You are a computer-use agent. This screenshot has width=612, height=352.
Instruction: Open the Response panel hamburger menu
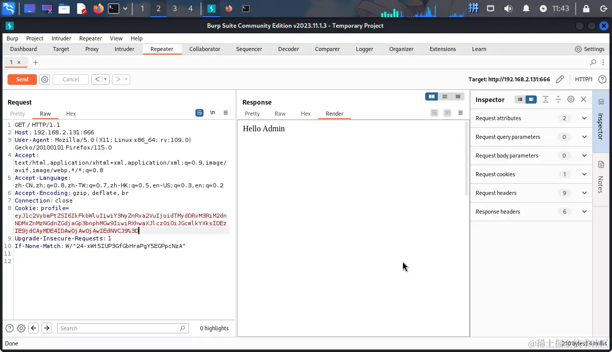tap(461, 113)
